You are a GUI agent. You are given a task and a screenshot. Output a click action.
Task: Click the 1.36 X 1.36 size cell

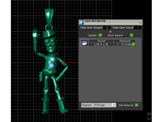pos(101,44)
